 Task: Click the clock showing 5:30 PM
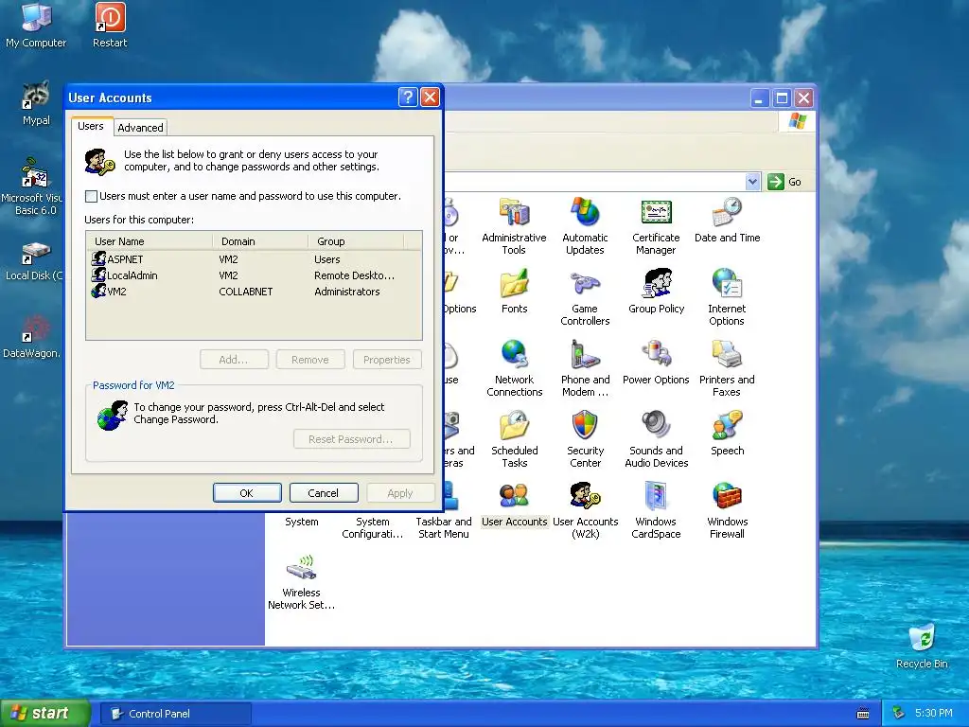click(x=933, y=713)
